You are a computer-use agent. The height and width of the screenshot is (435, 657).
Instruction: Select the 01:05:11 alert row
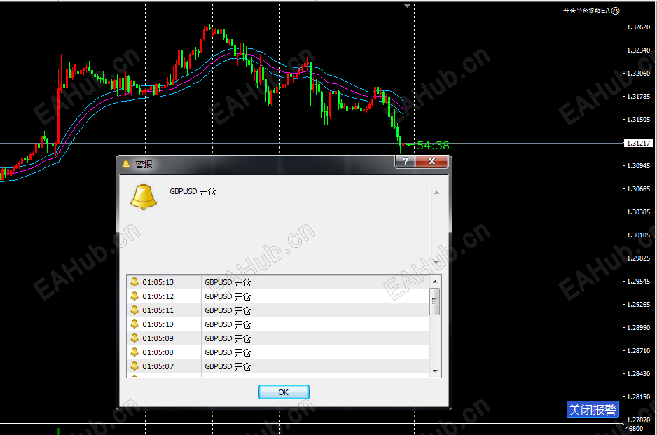click(x=278, y=310)
